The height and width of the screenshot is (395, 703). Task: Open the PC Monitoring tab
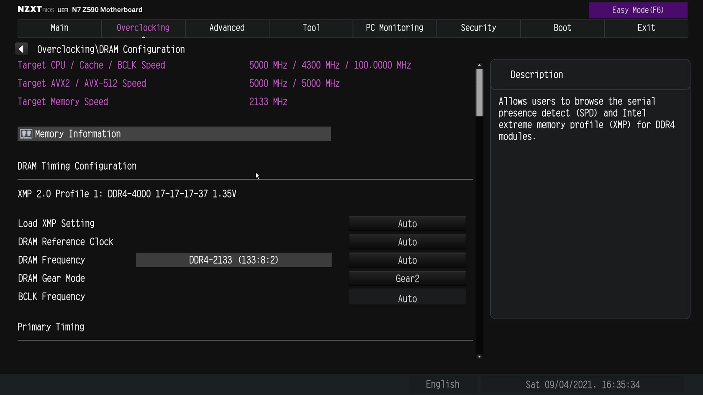point(395,28)
